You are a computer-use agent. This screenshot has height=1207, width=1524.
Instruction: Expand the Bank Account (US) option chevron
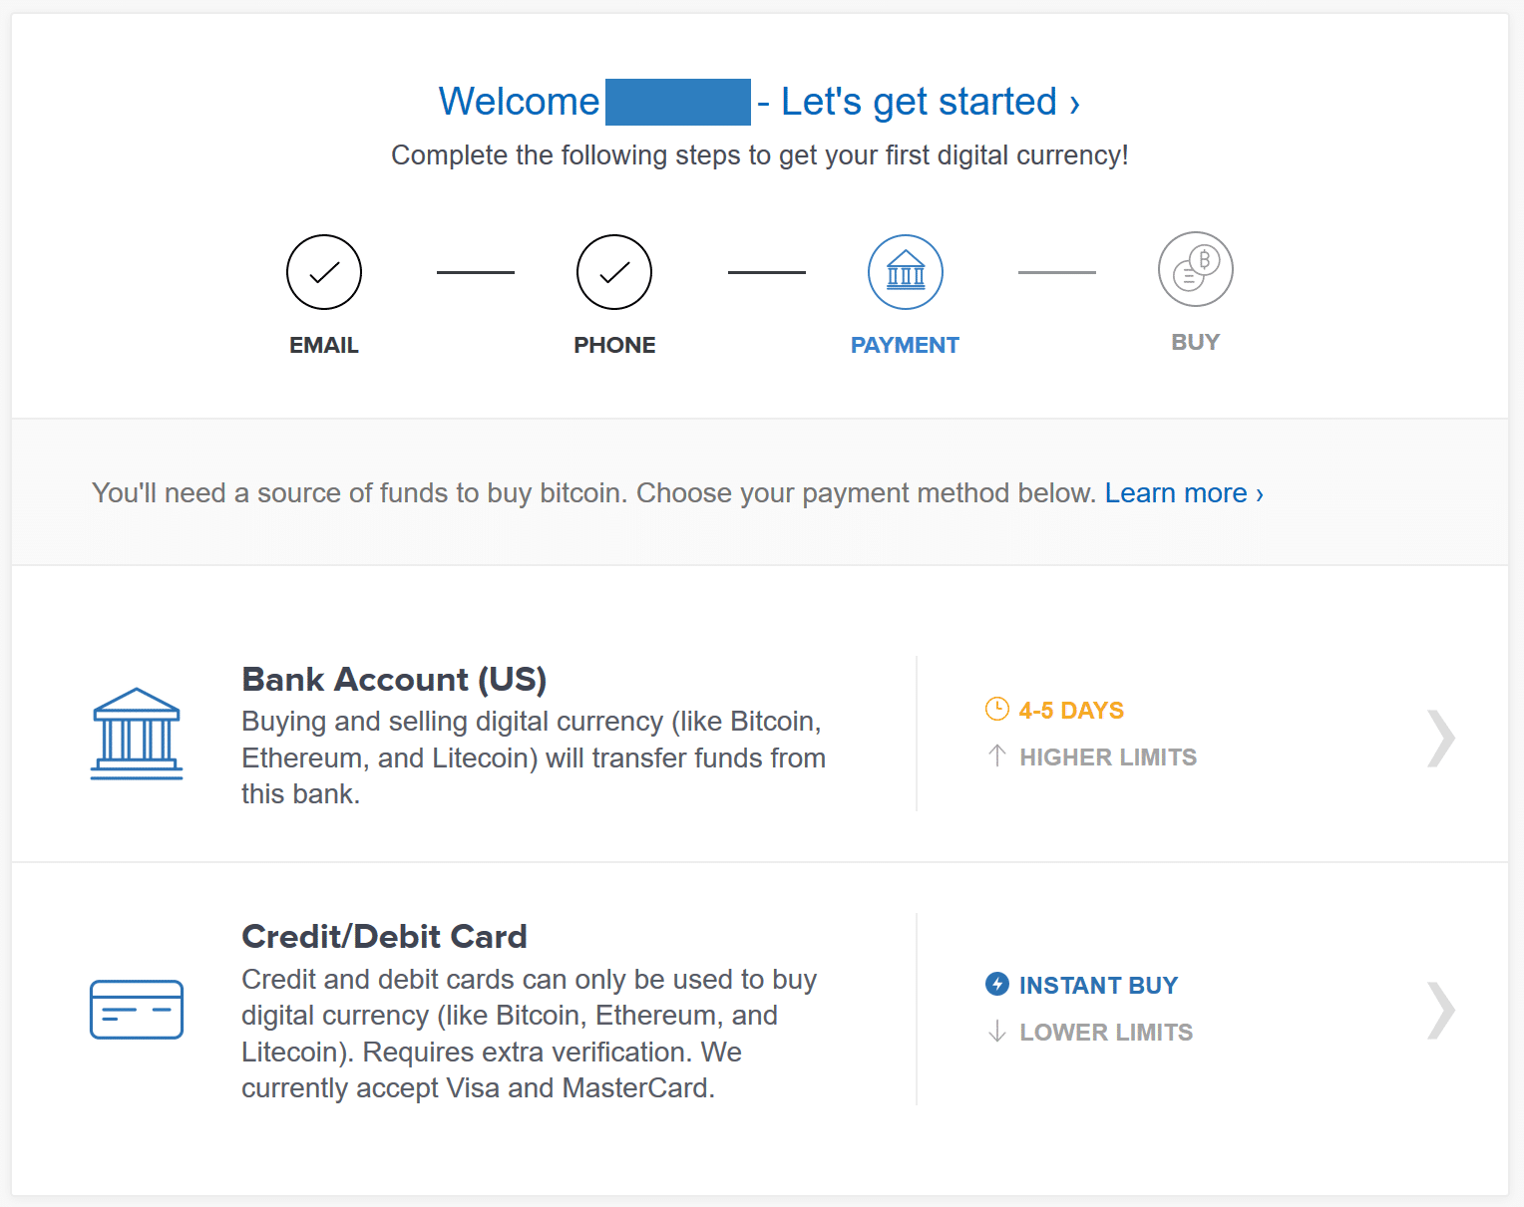[x=1440, y=738]
